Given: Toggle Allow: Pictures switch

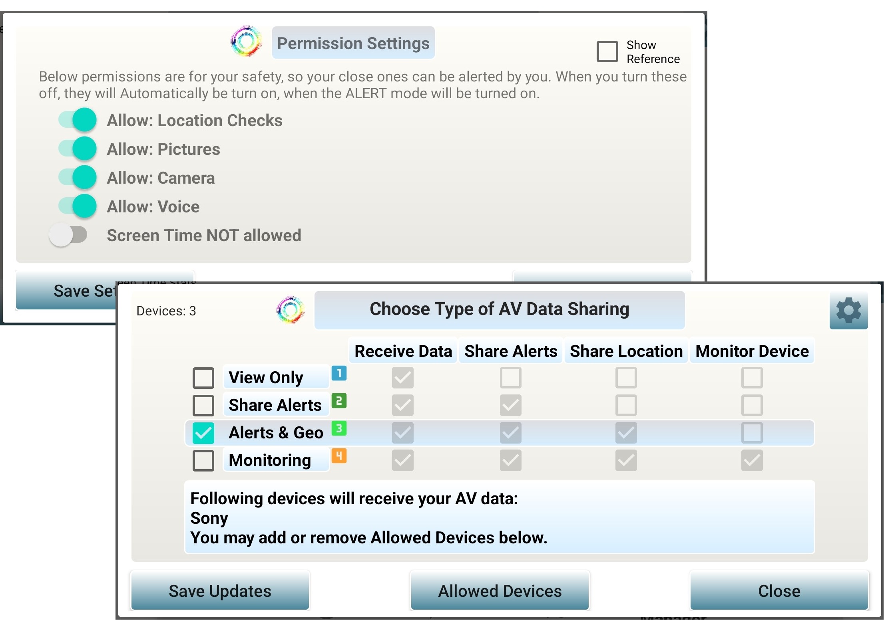Looking at the screenshot, I should pyautogui.click(x=78, y=149).
